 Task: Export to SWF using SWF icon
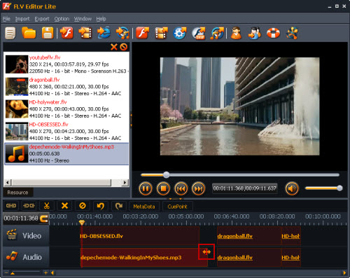(x=199, y=33)
